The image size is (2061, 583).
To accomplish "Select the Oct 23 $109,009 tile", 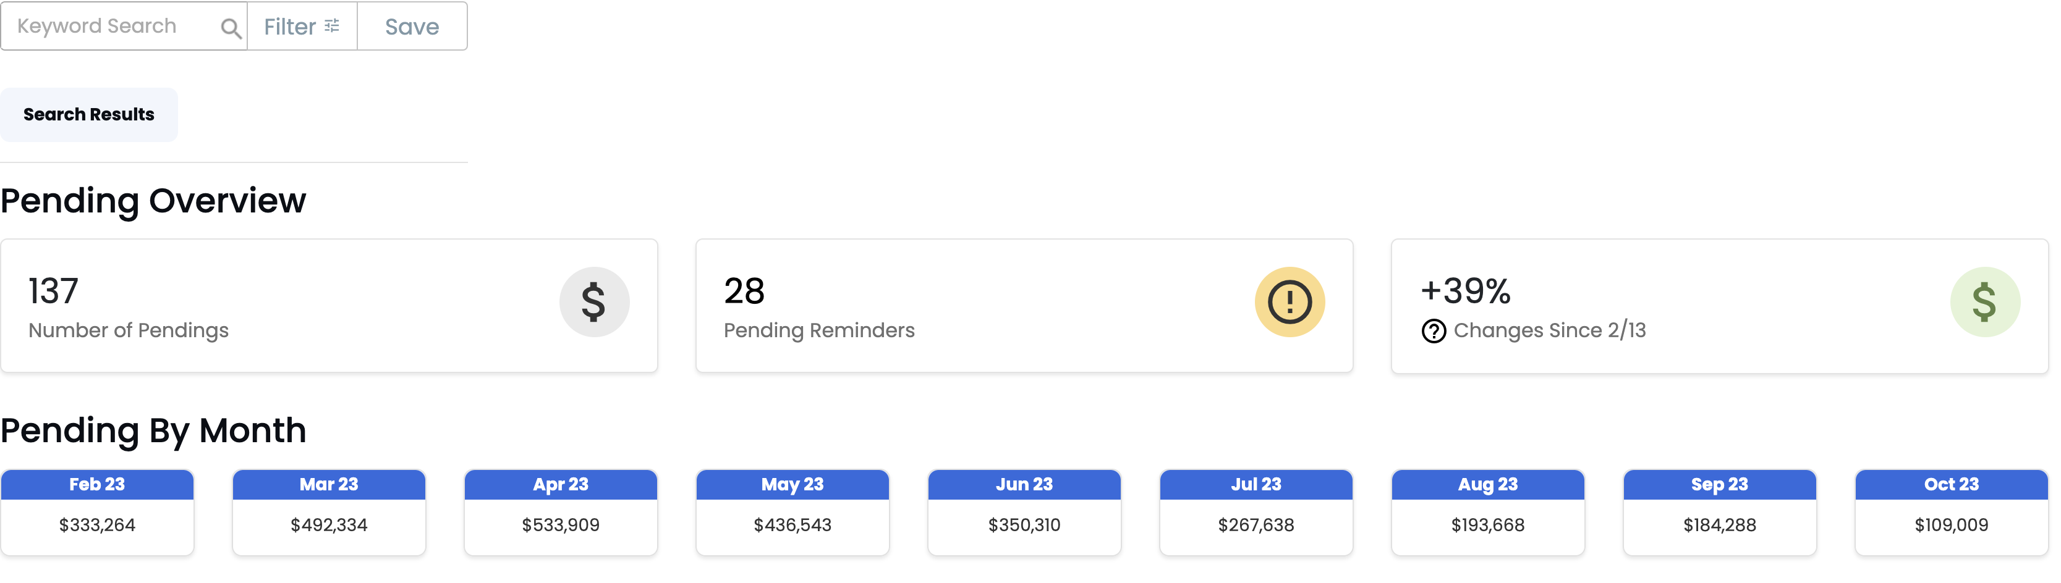I will click(1952, 512).
